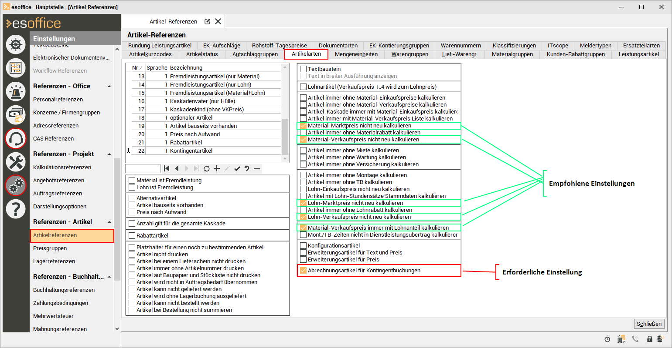Open the alarm siren module icon
The width and height of the screenshot is (672, 348).
(x=16, y=91)
